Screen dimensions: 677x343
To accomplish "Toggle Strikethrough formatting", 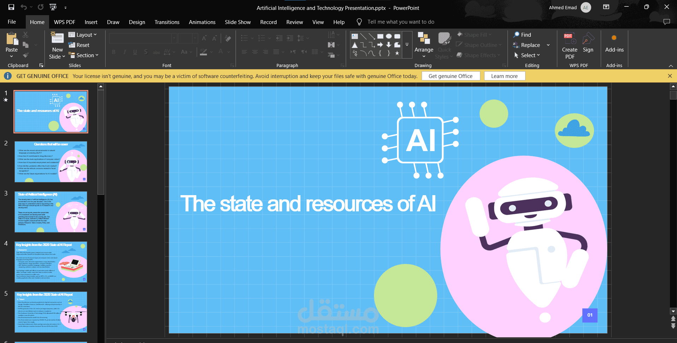I will click(156, 52).
